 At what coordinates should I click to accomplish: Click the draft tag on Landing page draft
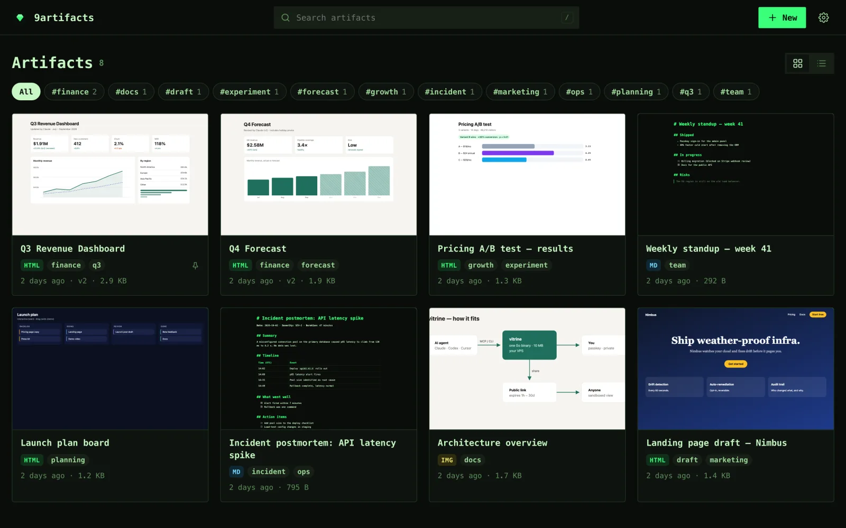click(x=687, y=460)
